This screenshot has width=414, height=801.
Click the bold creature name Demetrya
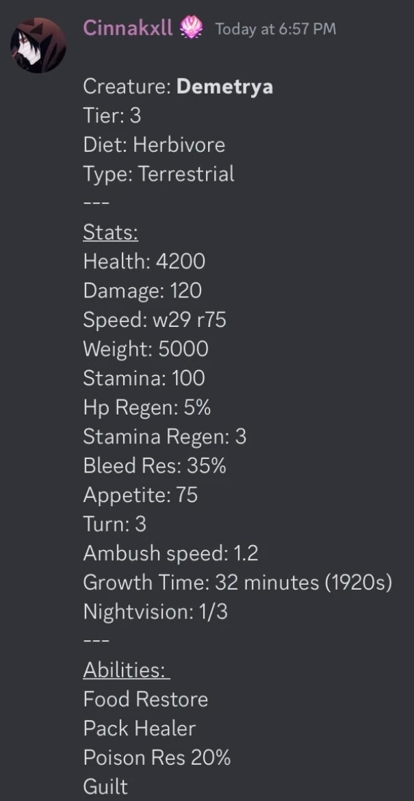(x=224, y=87)
